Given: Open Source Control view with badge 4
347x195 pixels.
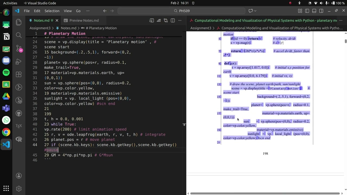Looking at the screenshot, I should coord(19,48).
